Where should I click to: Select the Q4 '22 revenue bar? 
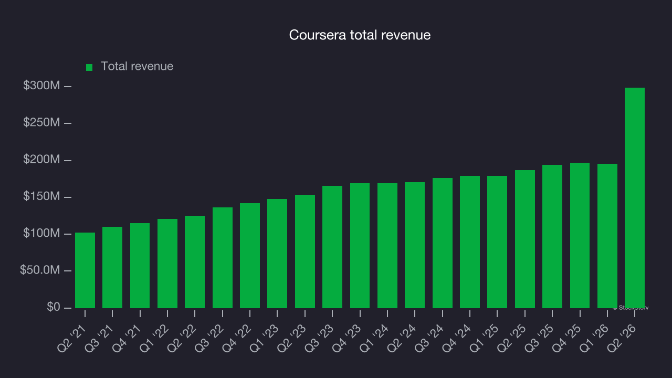click(x=250, y=256)
